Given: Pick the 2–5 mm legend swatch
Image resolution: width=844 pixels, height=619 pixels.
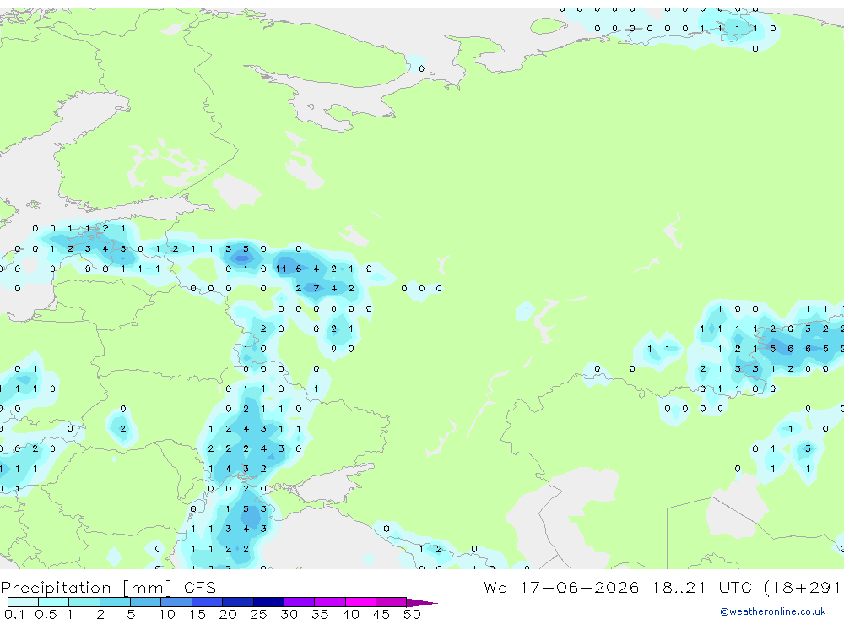Looking at the screenshot, I should click(115, 602).
